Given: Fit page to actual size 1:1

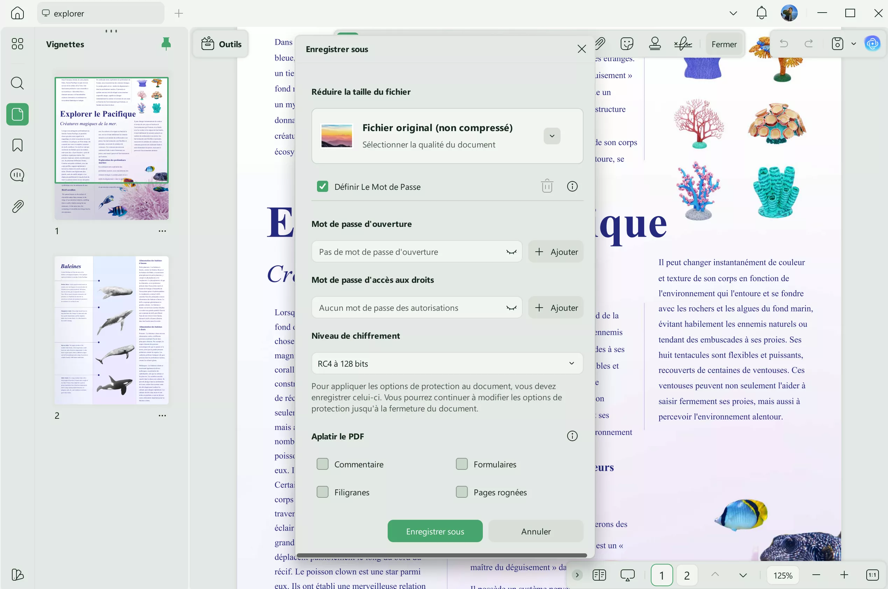Looking at the screenshot, I should (872, 575).
